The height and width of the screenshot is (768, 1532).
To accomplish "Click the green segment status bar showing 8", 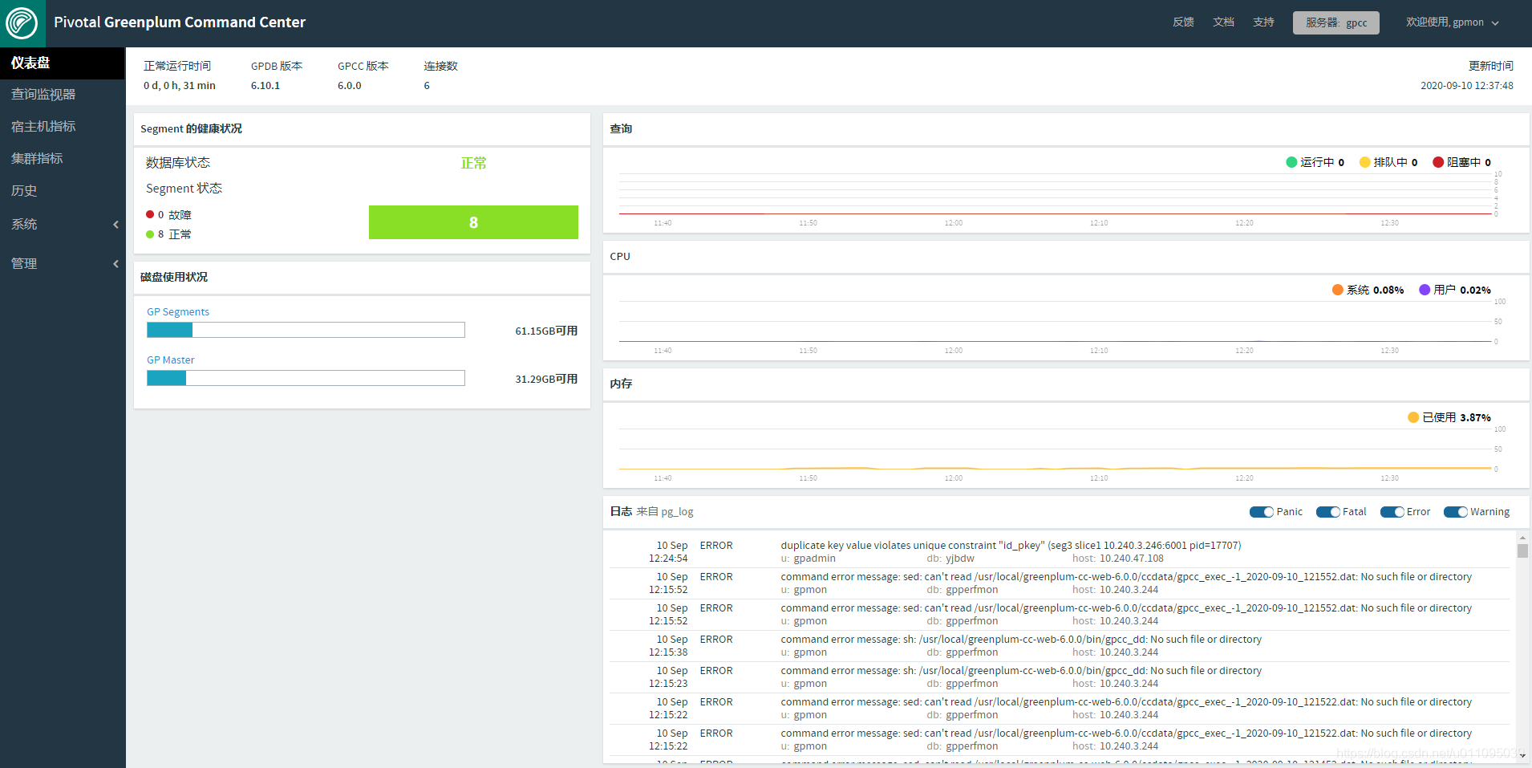I will tap(473, 222).
